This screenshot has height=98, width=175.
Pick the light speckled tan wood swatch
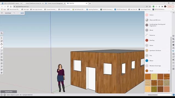148,89
